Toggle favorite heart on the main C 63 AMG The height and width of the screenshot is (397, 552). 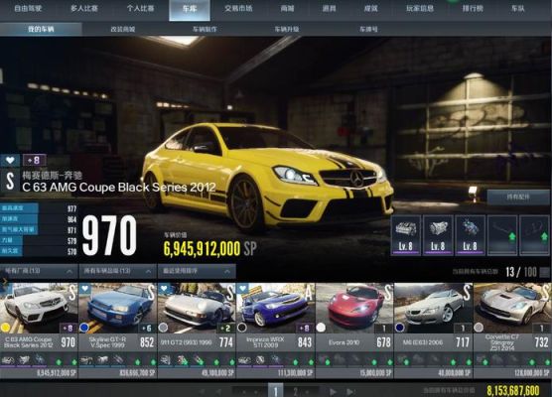[x=10, y=161]
